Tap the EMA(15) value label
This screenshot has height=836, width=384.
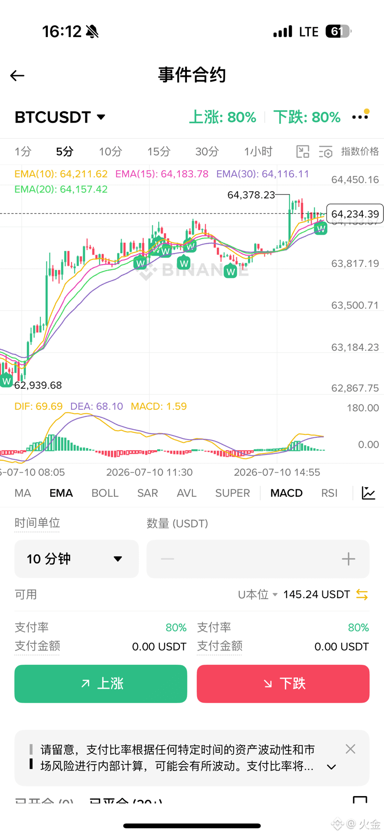tap(162, 174)
